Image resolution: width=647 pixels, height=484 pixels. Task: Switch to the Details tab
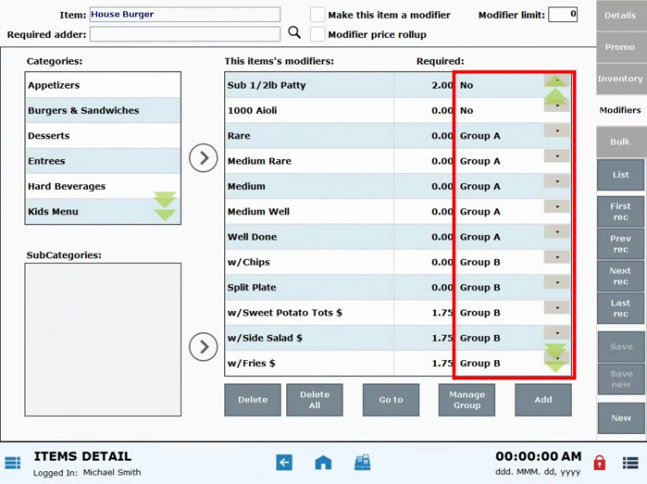[x=621, y=15]
